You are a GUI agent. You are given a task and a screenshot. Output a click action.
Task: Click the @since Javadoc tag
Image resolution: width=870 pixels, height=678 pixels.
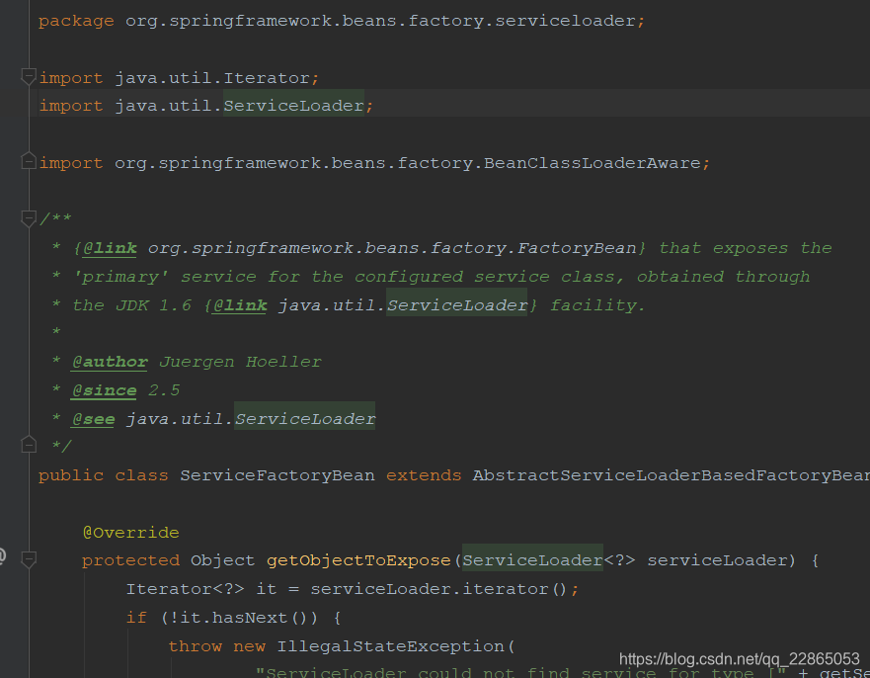(x=105, y=390)
